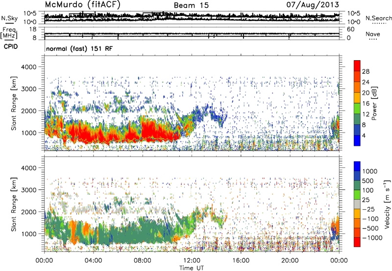Screen dimensions: 392x271
Task: Click the 'Beam 15' label
Action: [x=191, y=5]
